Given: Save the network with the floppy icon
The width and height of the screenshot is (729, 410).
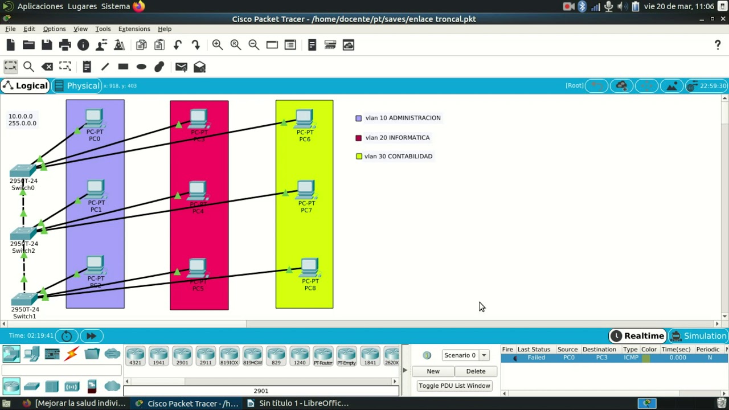Looking at the screenshot, I should pos(47,45).
